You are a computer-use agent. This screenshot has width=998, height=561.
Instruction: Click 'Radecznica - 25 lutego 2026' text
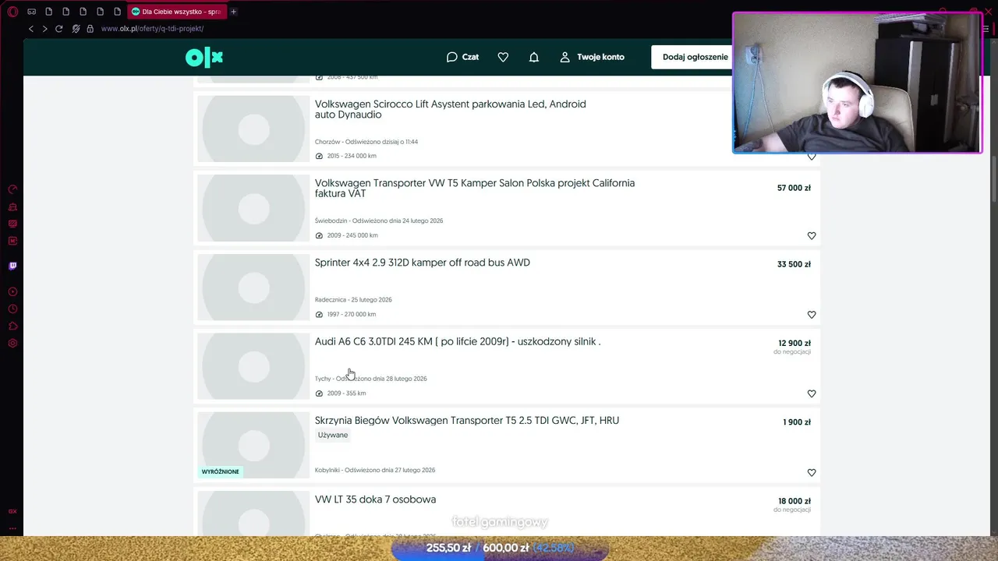tap(353, 300)
